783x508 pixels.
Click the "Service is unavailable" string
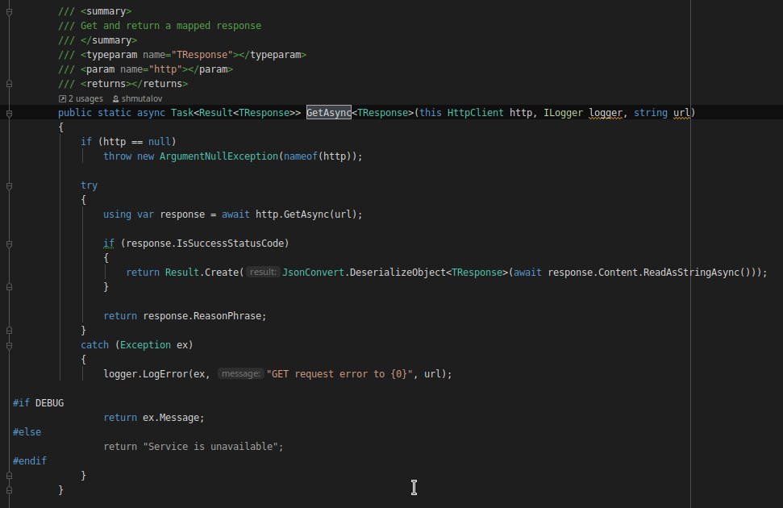tap(210, 446)
